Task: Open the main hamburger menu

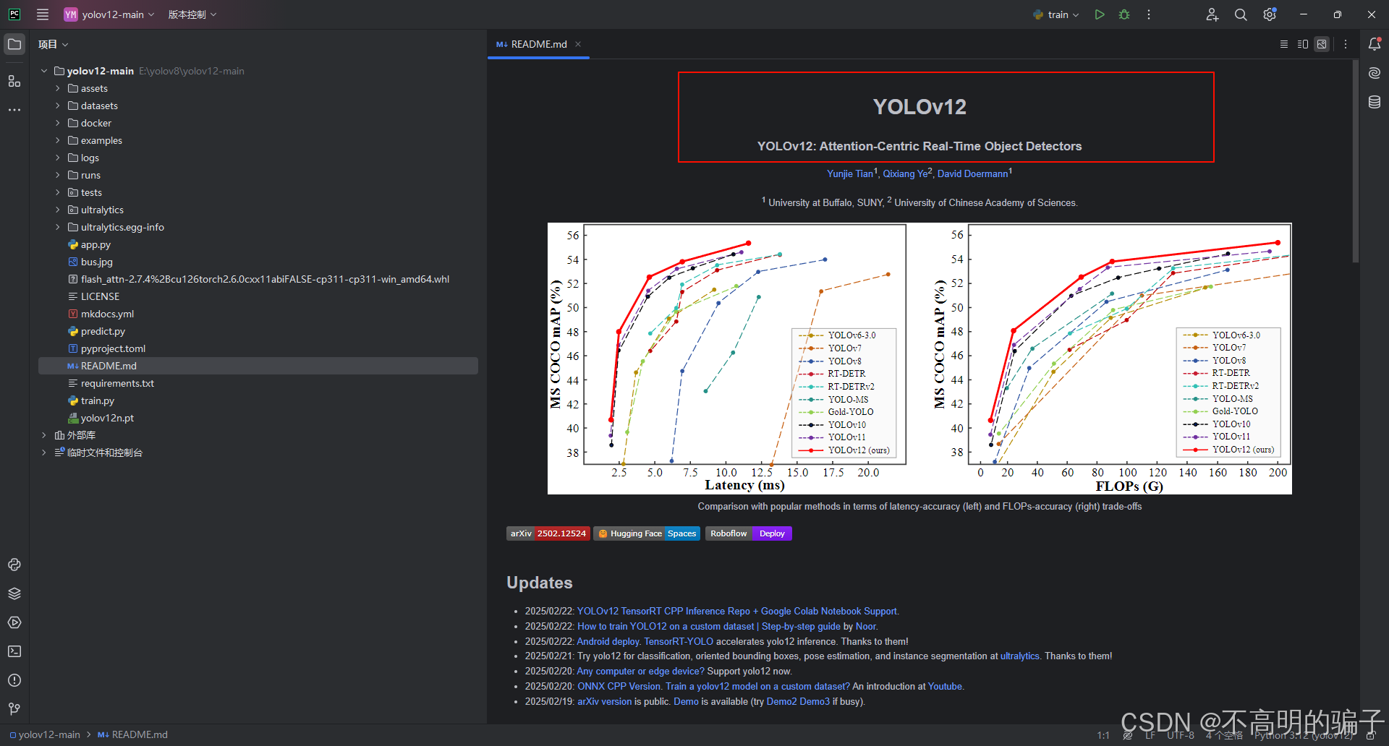Action: point(43,14)
